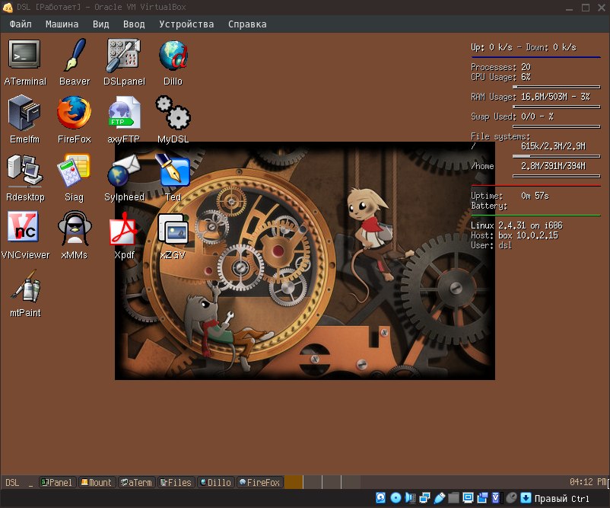Click the RAM Usage progress bar
The image size is (610, 508).
pyautogui.click(x=556, y=107)
